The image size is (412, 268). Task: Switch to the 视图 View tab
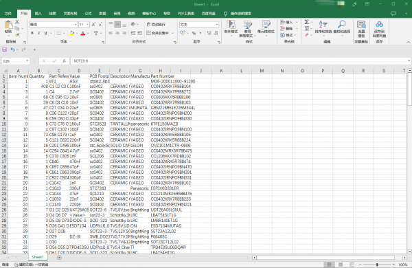tap(131, 14)
